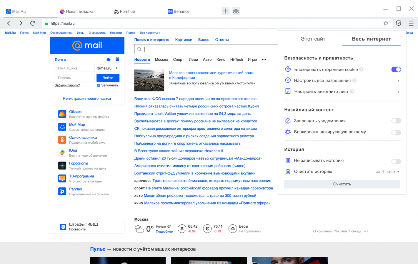
Task: Bookmark page with the star icon
Action: (386, 23)
